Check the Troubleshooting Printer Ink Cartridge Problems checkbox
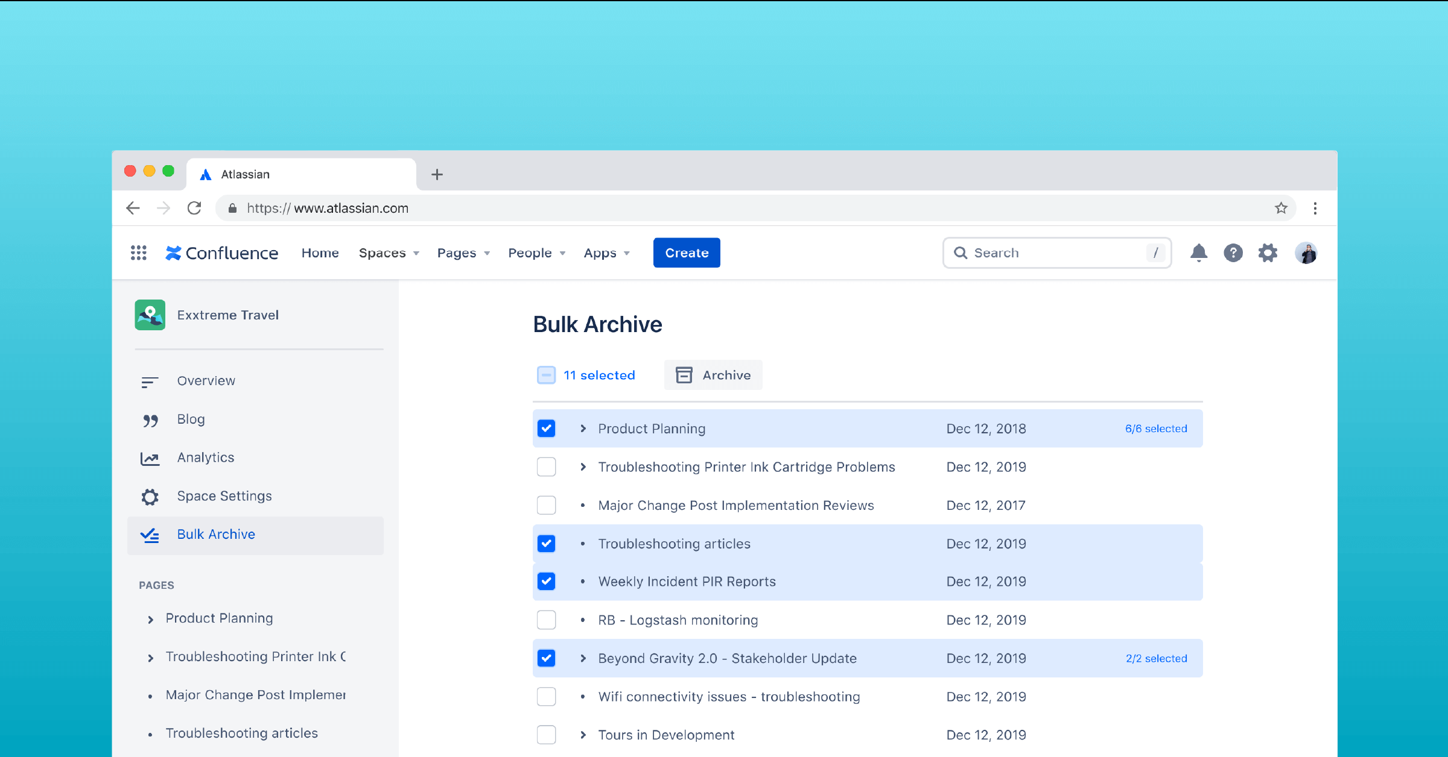This screenshot has width=1448, height=757. [x=547, y=467]
